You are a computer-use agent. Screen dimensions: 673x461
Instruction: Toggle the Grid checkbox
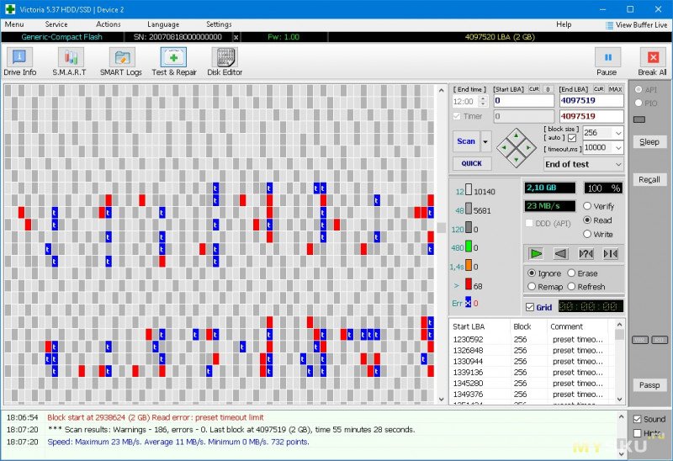pos(530,307)
